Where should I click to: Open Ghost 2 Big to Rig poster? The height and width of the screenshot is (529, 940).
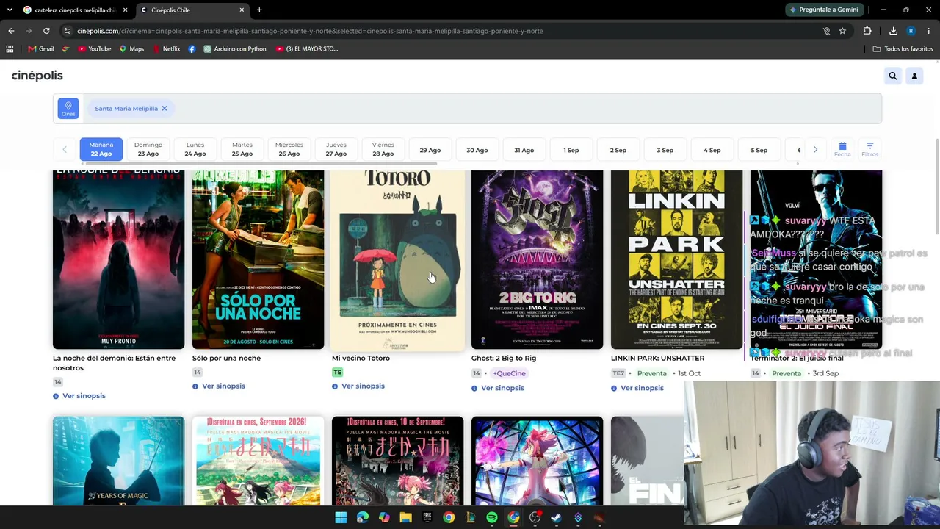click(538, 259)
